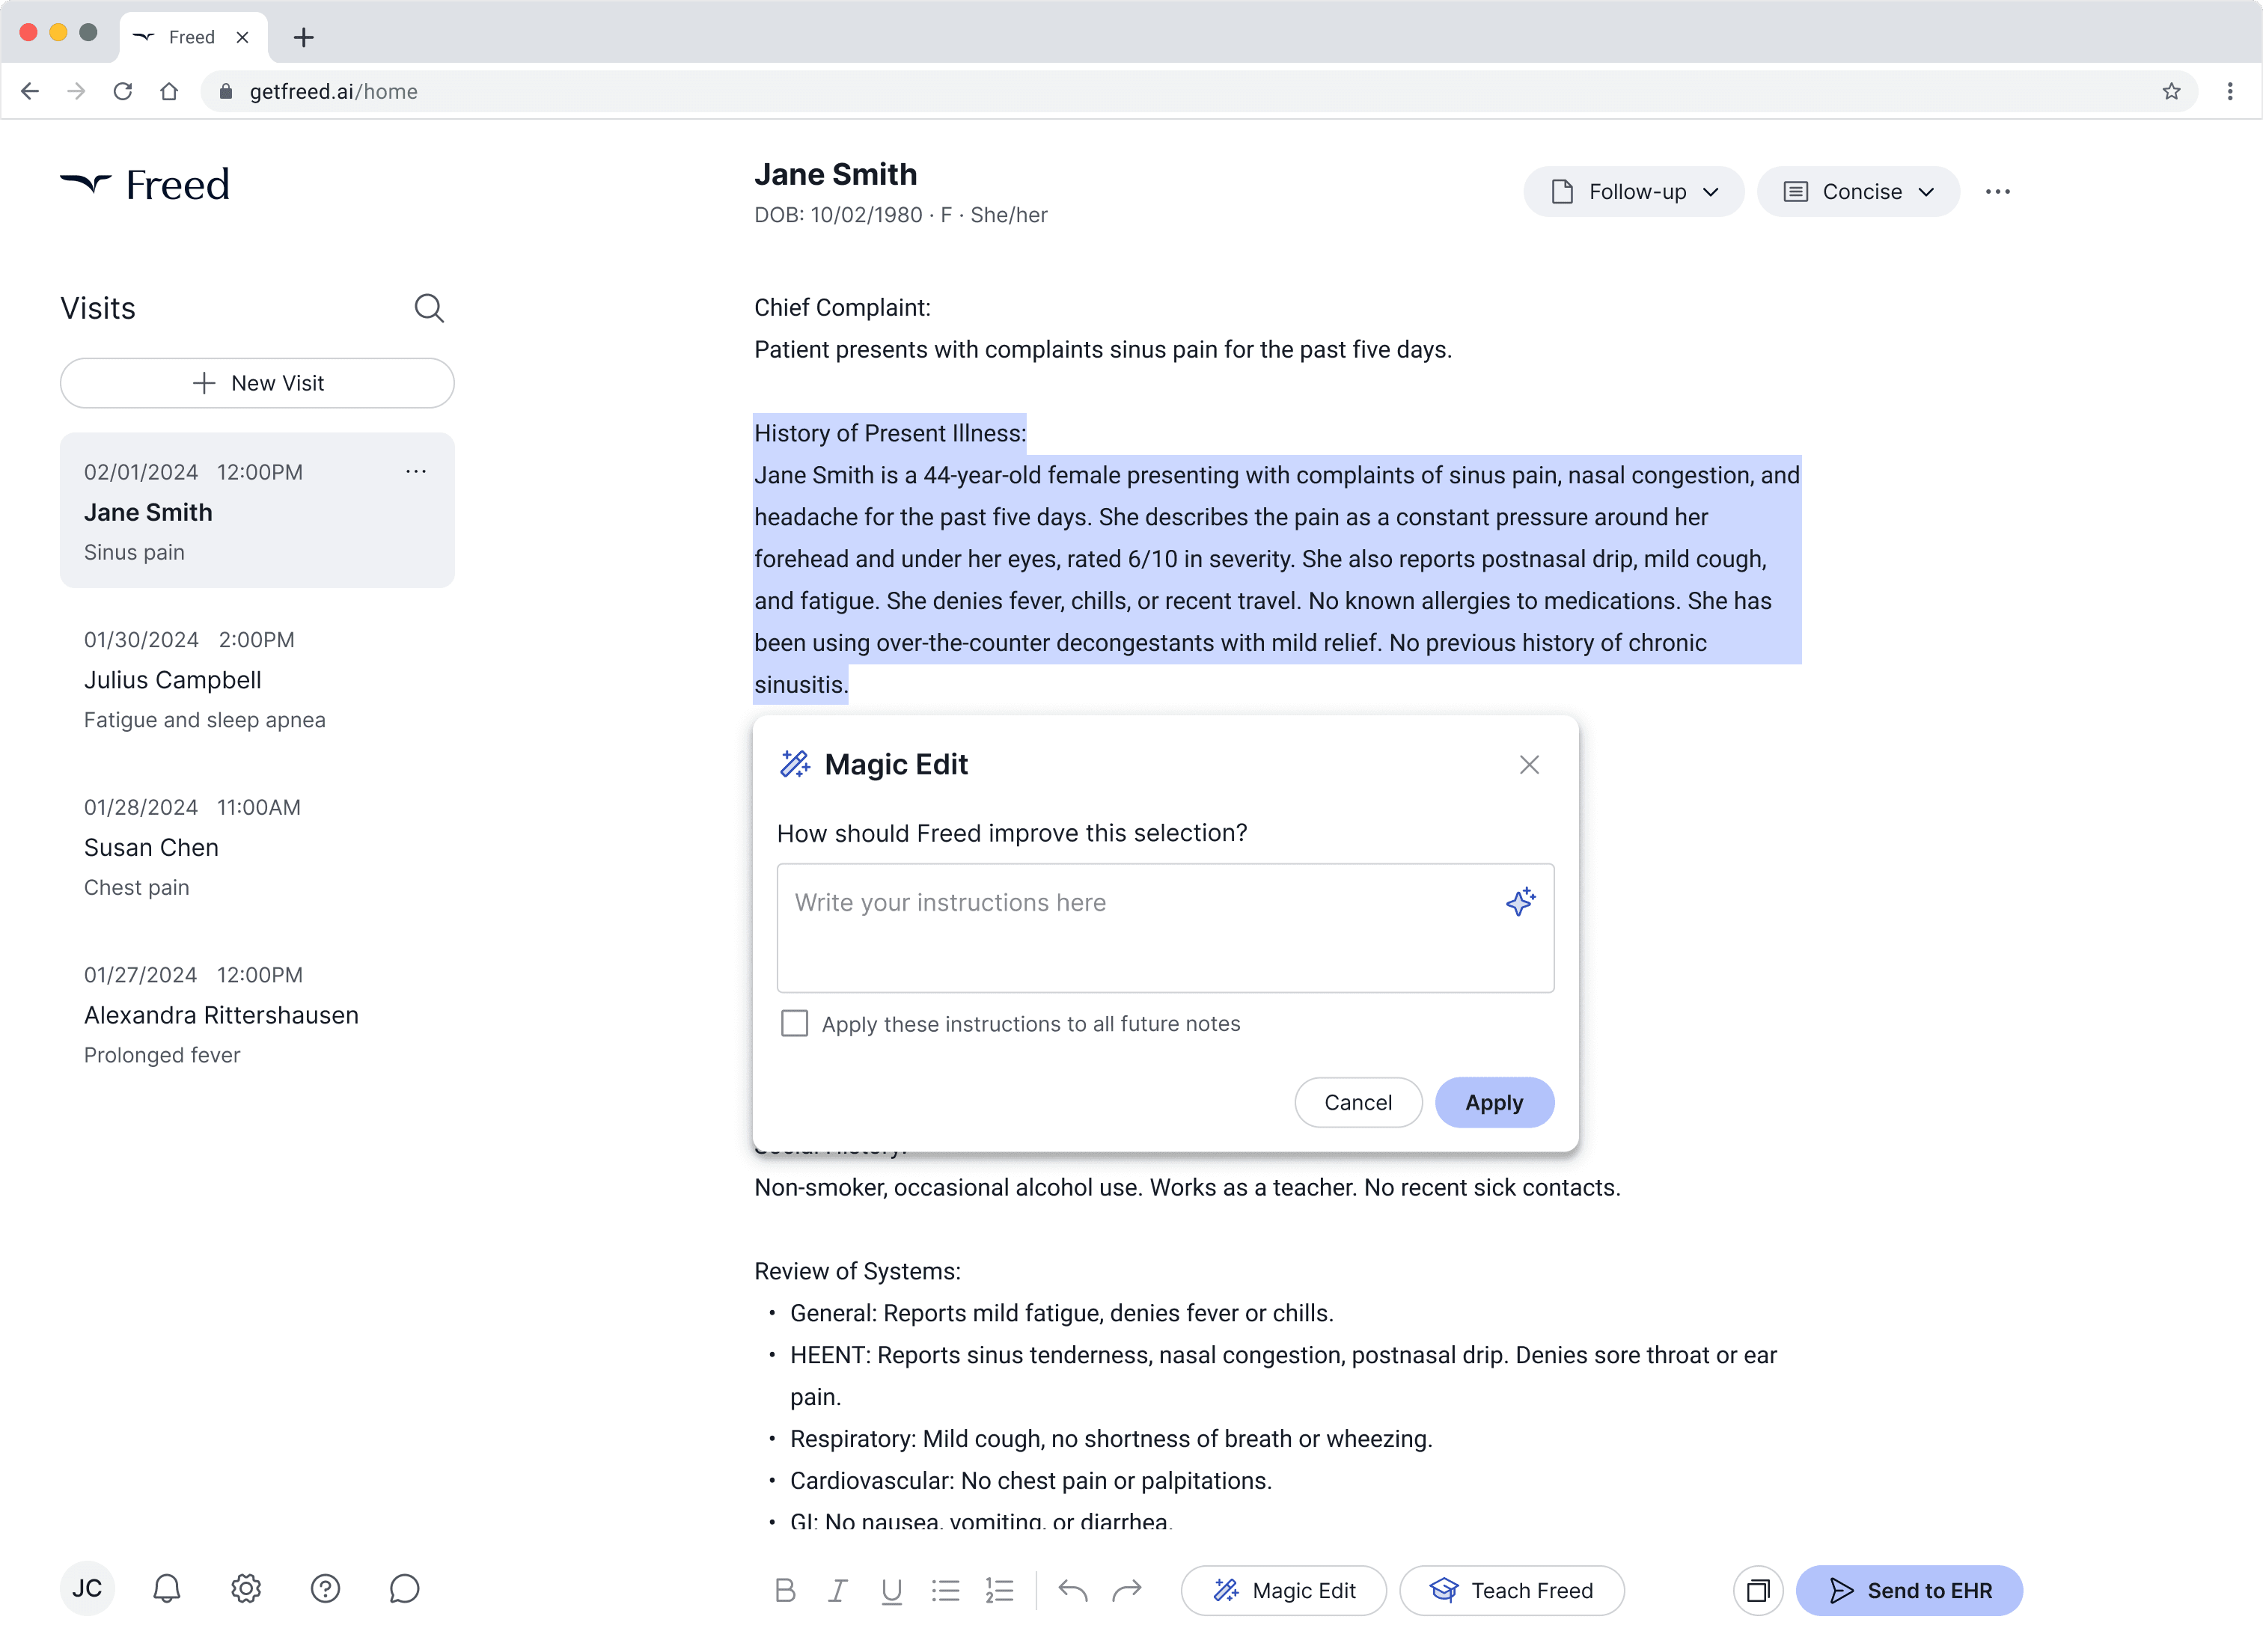Click the Cardiovascular review line

click(1030, 1480)
